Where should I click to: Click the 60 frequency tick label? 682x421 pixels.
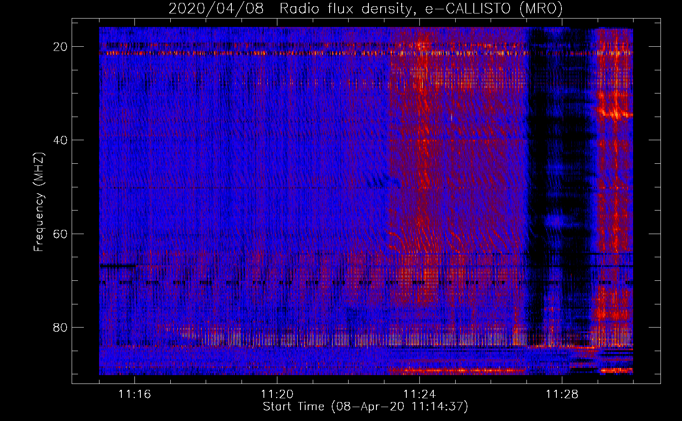point(60,234)
